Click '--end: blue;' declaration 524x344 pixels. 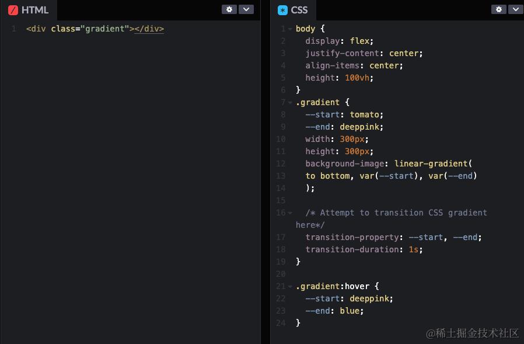(334, 311)
